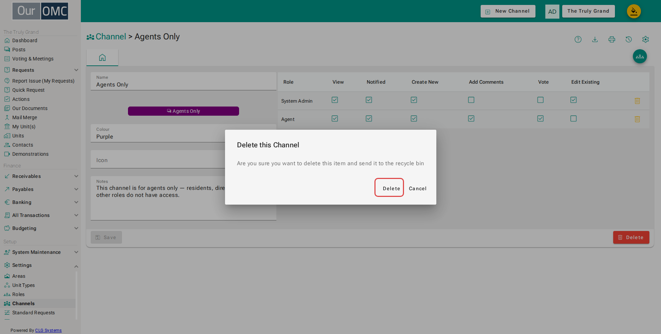Toggle Agent View checkbox

coord(335,118)
